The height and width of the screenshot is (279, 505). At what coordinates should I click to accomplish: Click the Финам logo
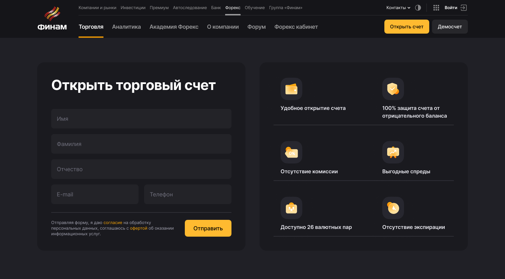point(52,19)
